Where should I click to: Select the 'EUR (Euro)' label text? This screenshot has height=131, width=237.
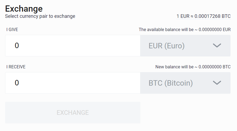[x=167, y=46]
